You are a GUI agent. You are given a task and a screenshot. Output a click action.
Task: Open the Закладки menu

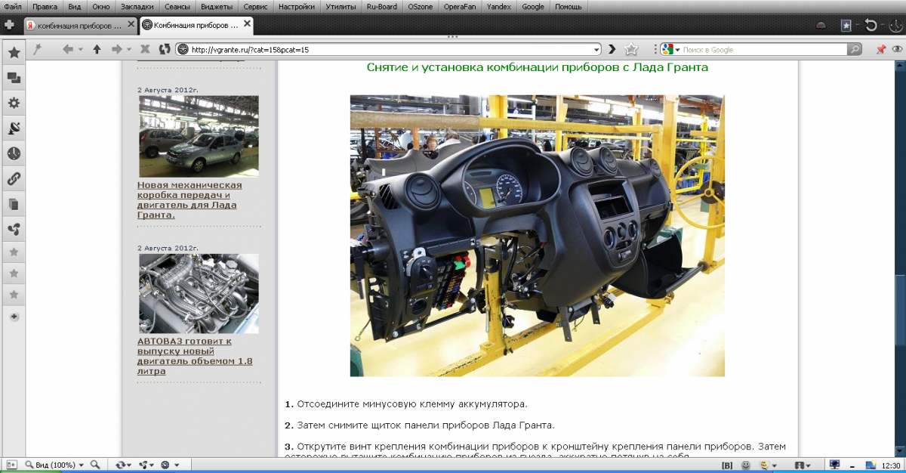[x=137, y=7]
